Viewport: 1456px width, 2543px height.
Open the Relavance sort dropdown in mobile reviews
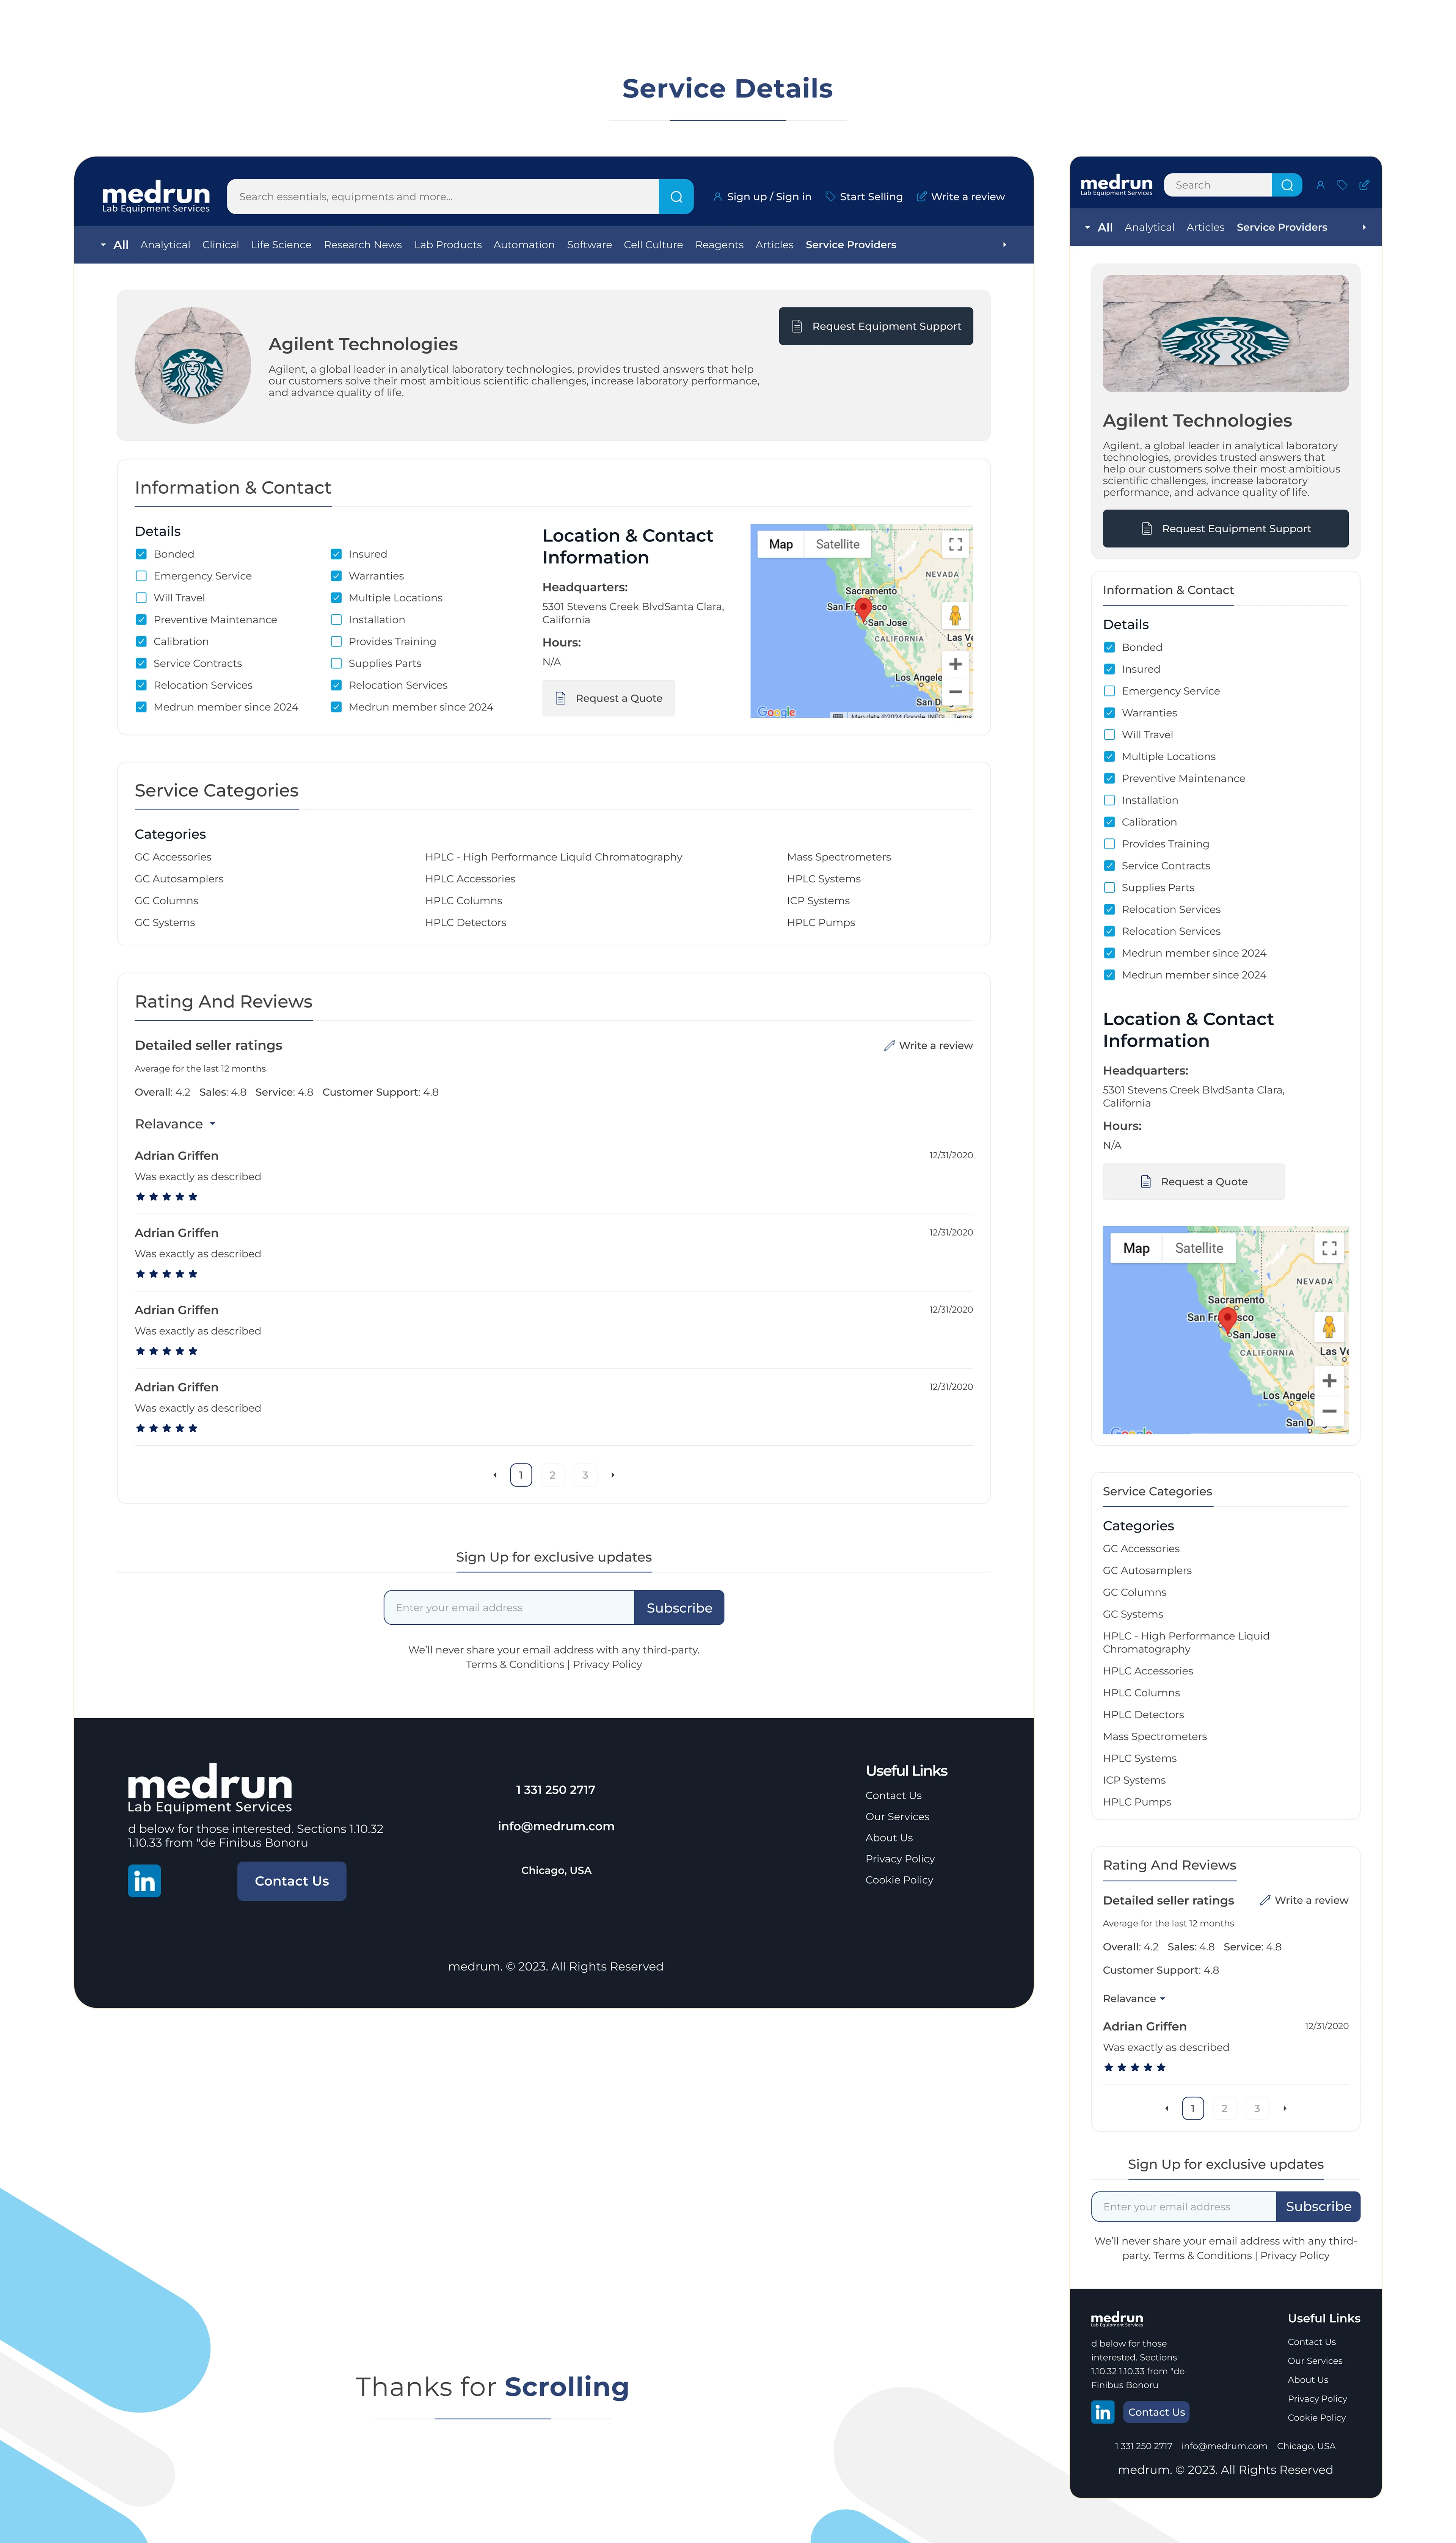pyautogui.click(x=1134, y=1999)
